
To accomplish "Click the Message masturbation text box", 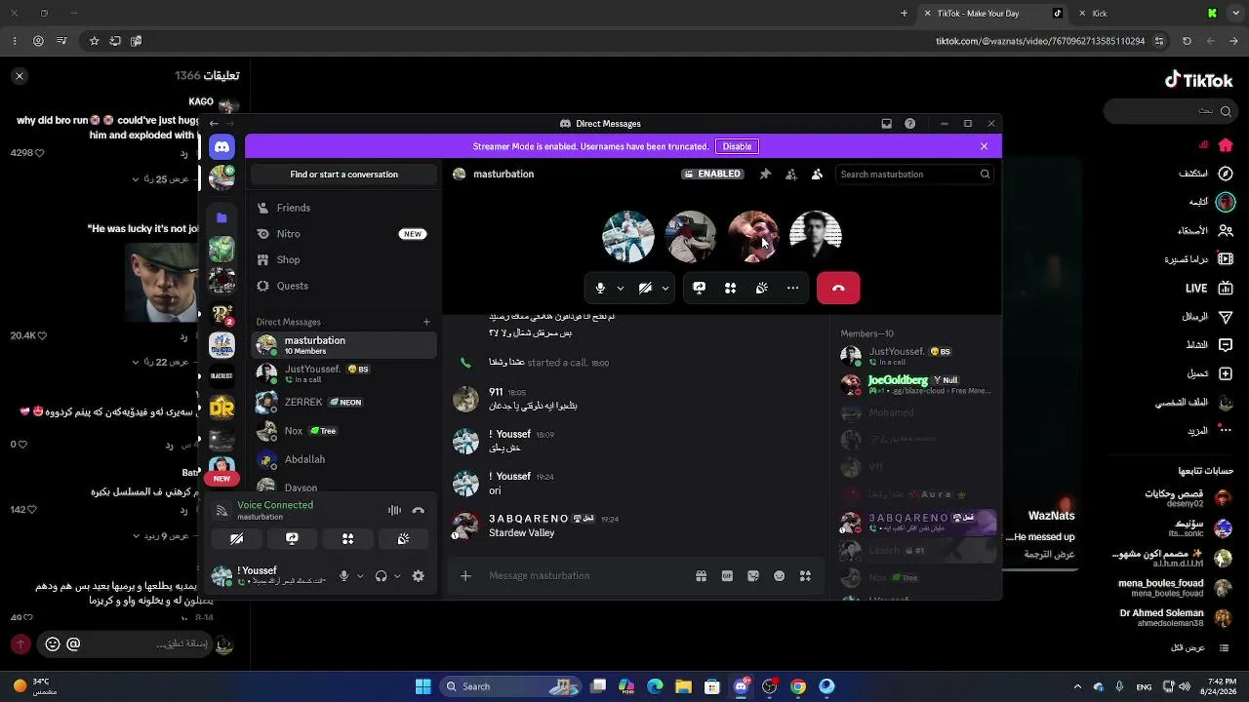I will [x=585, y=576].
